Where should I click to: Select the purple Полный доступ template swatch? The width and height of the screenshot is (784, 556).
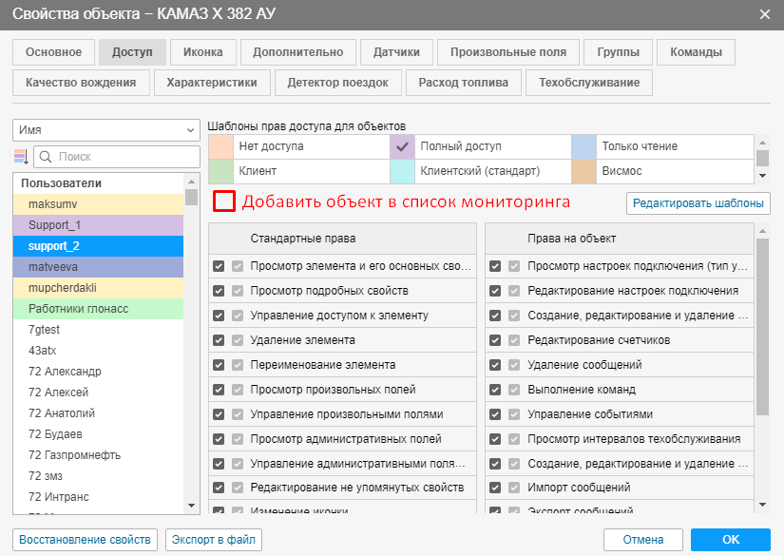click(403, 146)
